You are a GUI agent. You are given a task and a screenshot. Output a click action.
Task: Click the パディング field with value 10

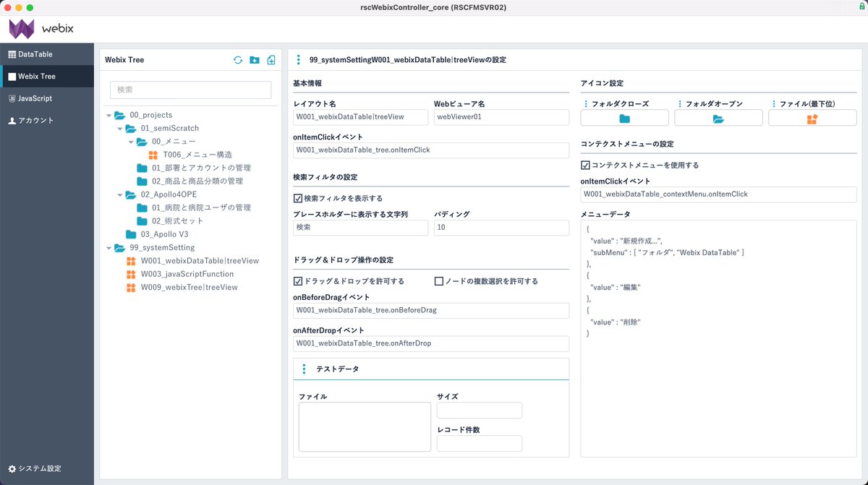pos(502,228)
